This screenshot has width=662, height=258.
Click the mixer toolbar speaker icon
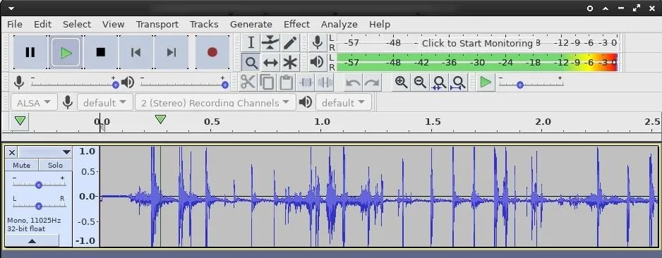pos(128,82)
